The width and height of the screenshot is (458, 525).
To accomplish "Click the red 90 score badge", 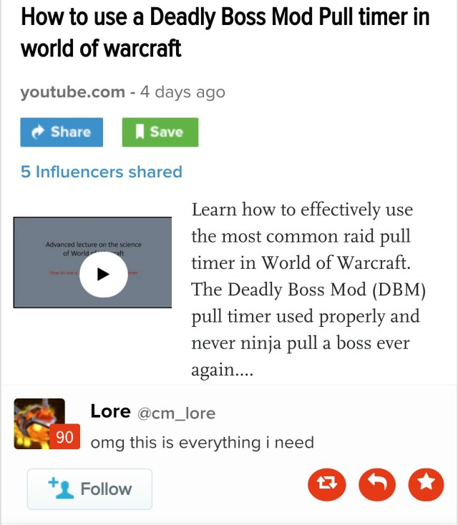I will (x=65, y=436).
